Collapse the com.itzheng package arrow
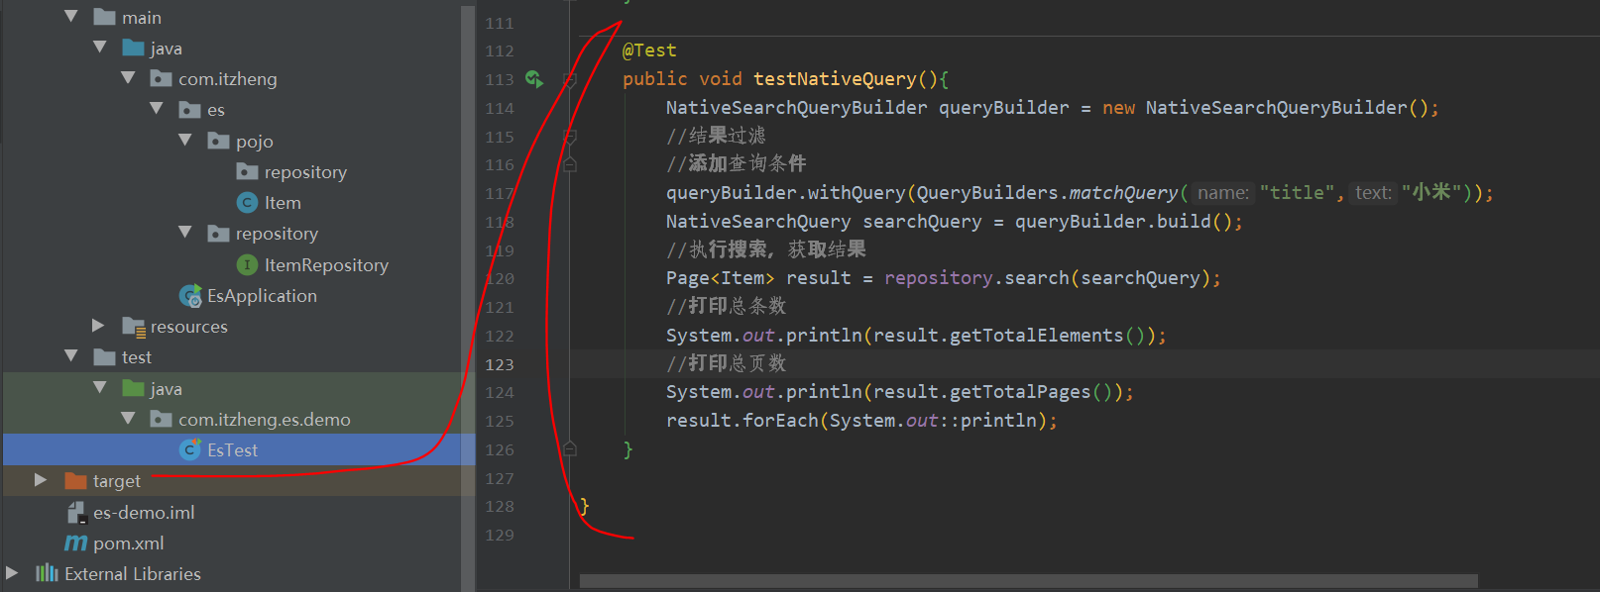This screenshot has width=1600, height=592. 129,78
